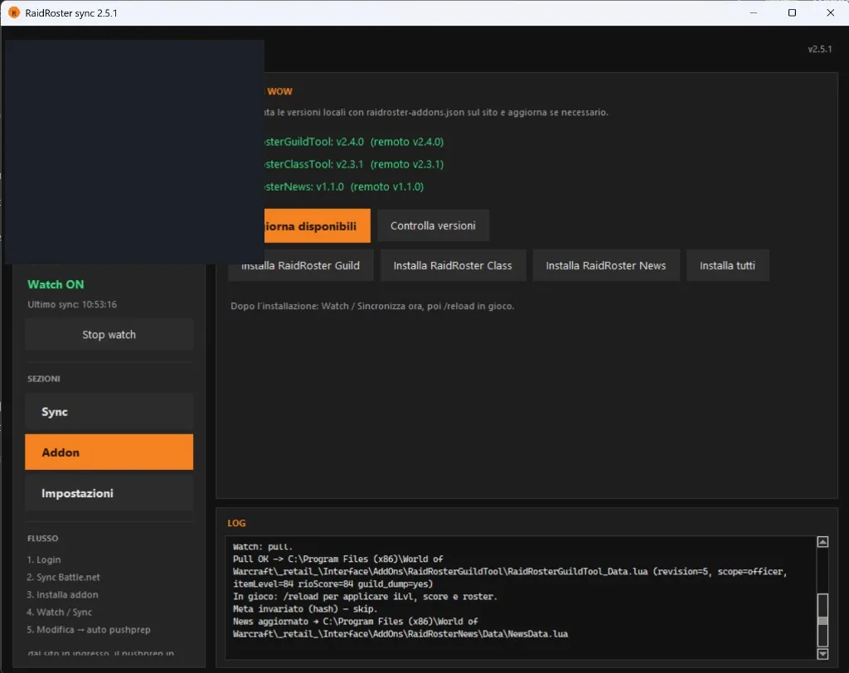This screenshot has height=673, width=849.
Task: Click the GuildTool v2.4.0 version line
Action: pyautogui.click(x=354, y=142)
